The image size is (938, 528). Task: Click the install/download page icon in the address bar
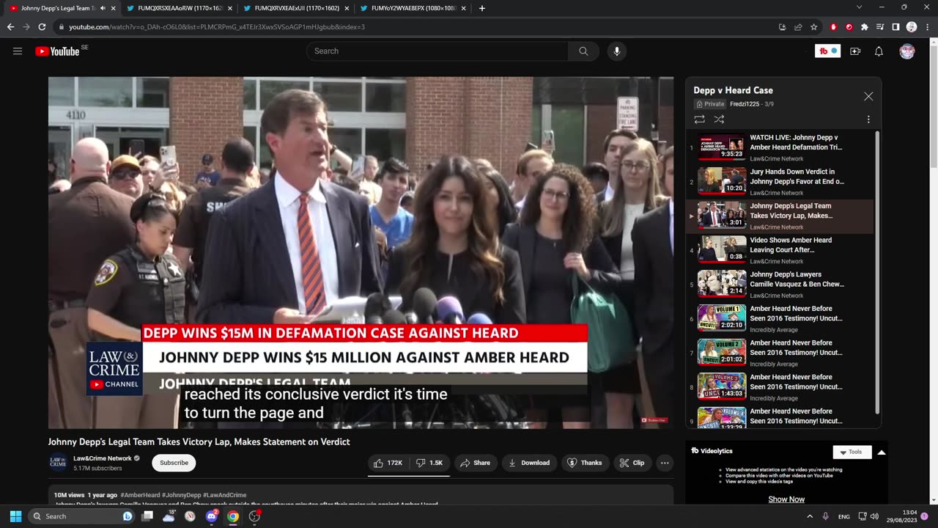coord(783,27)
